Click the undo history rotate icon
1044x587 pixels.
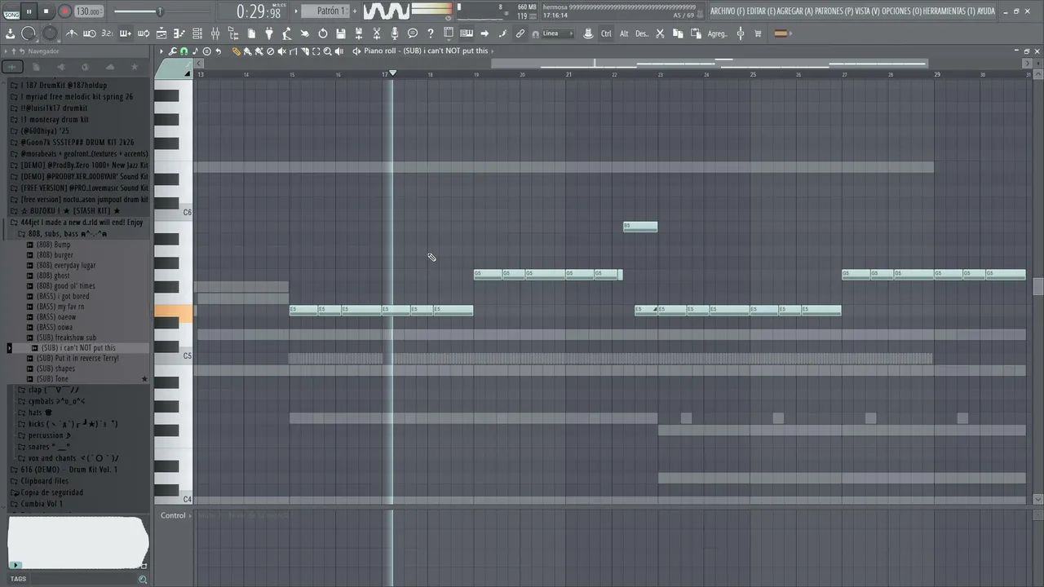(322, 33)
